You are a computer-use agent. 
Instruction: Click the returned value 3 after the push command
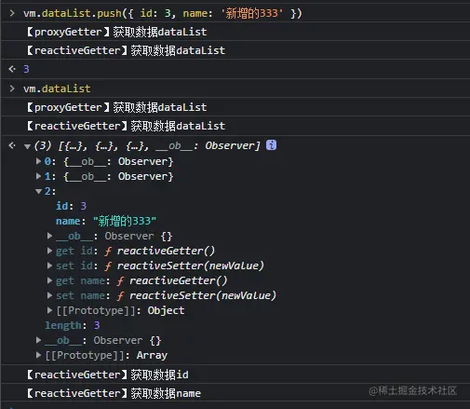[26, 69]
